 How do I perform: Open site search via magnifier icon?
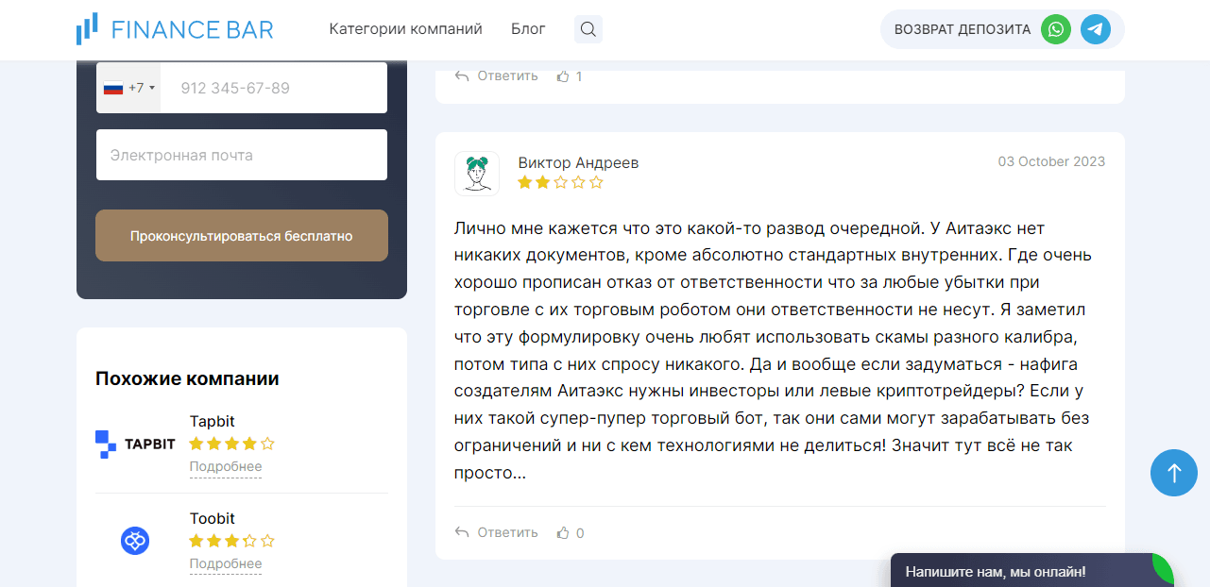point(588,29)
